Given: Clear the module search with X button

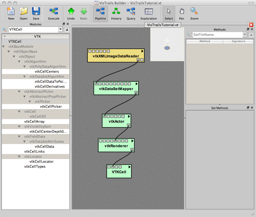Looking at the screenshot, I should (x=67, y=30).
